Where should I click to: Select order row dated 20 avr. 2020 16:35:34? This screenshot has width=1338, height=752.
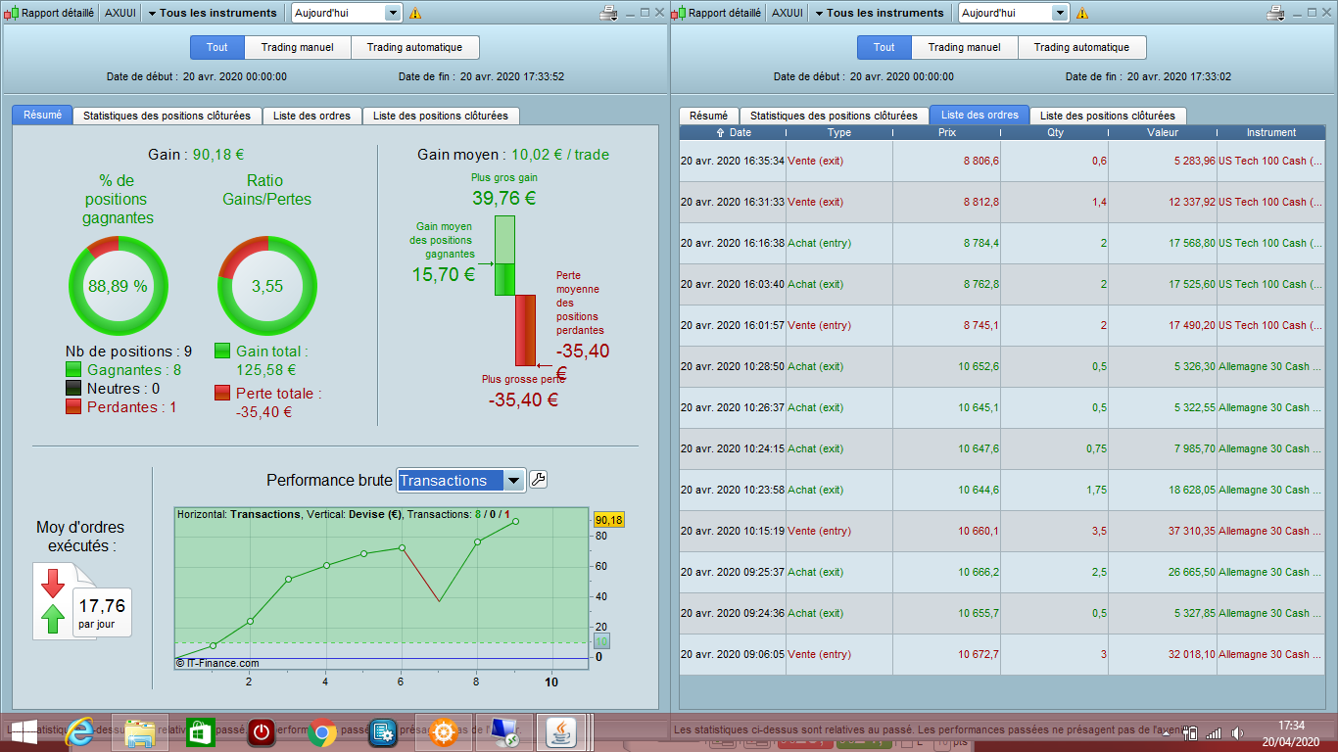[1002, 161]
